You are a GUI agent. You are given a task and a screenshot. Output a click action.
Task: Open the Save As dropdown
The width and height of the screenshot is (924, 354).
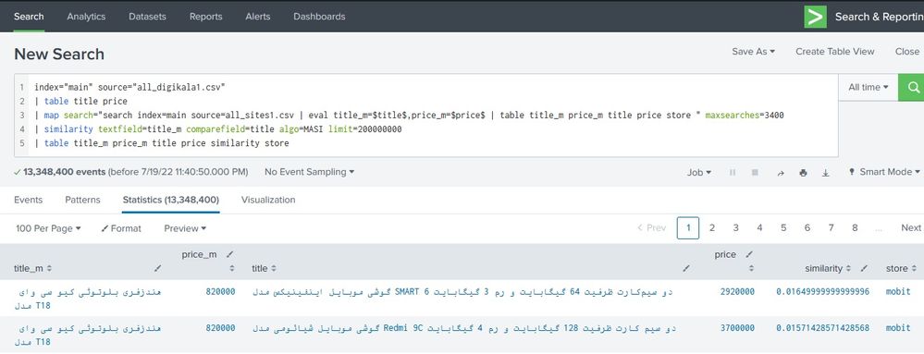[753, 52]
